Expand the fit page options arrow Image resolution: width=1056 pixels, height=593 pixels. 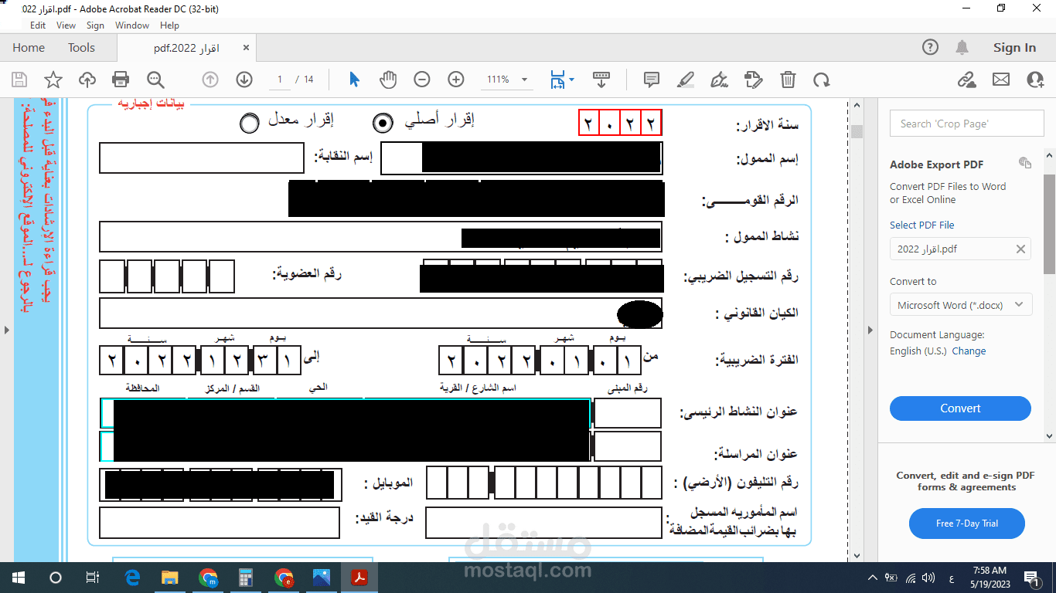coord(571,80)
